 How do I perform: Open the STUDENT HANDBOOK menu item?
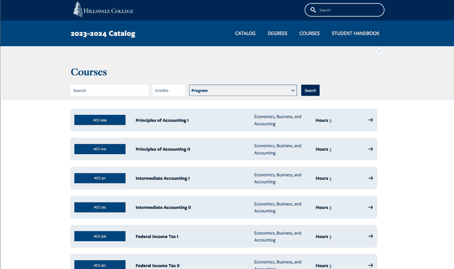point(356,34)
